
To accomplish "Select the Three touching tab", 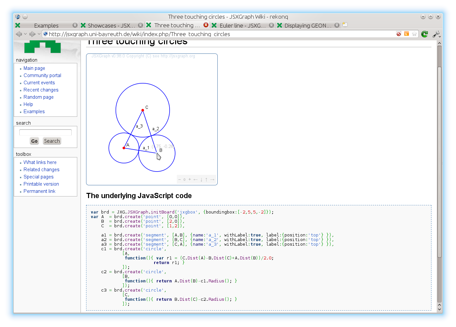I will [177, 25].
